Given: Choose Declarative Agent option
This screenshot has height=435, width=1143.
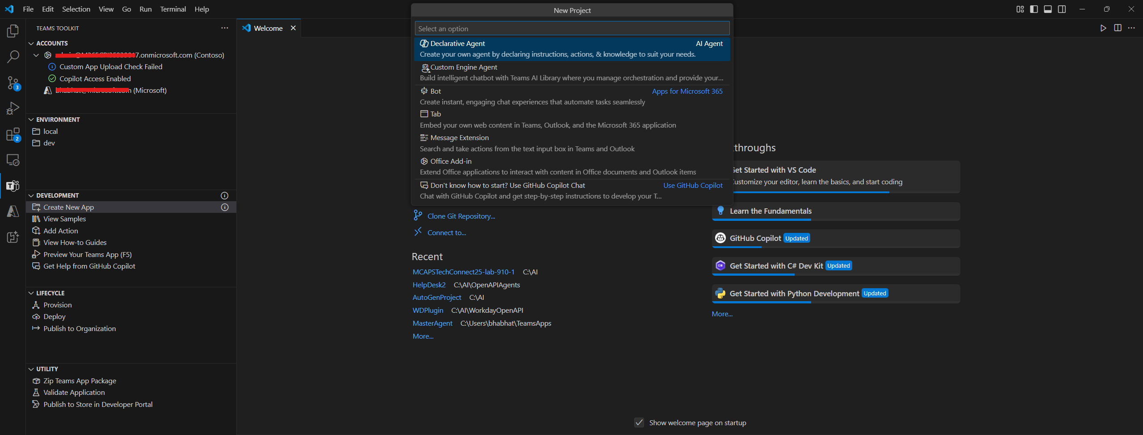Looking at the screenshot, I should tap(572, 49).
